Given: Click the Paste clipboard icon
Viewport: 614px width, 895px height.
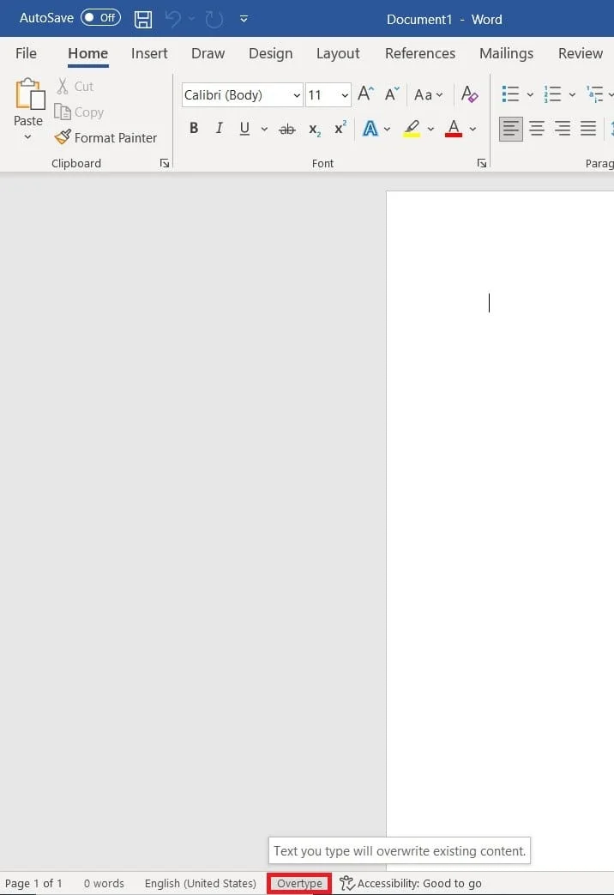Looking at the screenshot, I should (x=28, y=96).
